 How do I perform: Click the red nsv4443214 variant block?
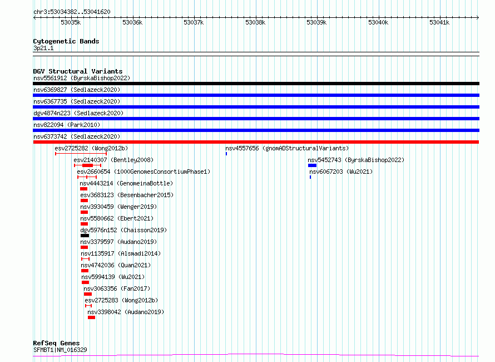click(x=83, y=189)
